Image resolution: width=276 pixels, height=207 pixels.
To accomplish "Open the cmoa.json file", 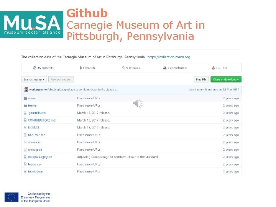I will pos(35,149).
